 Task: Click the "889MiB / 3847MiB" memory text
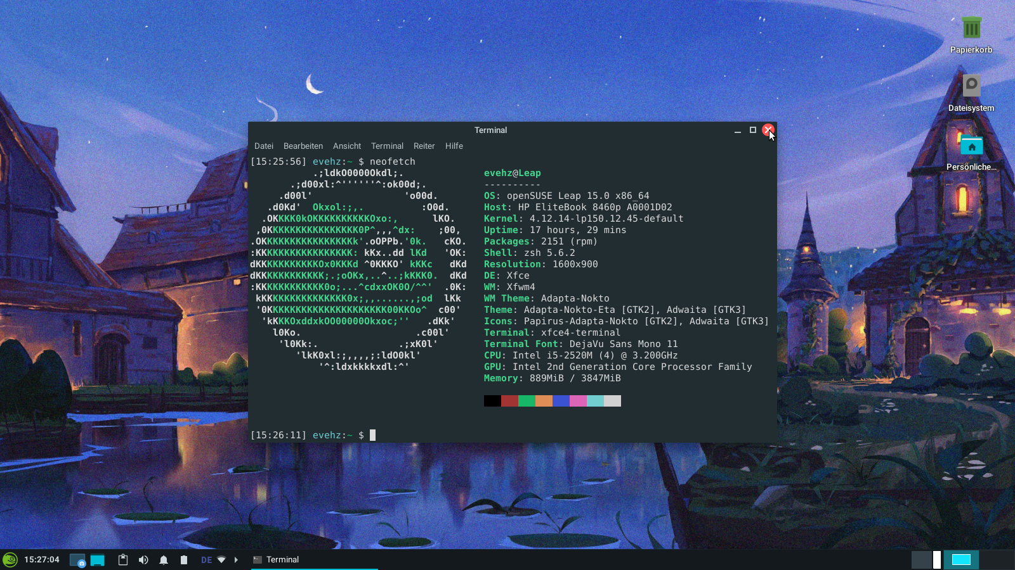coord(575,379)
